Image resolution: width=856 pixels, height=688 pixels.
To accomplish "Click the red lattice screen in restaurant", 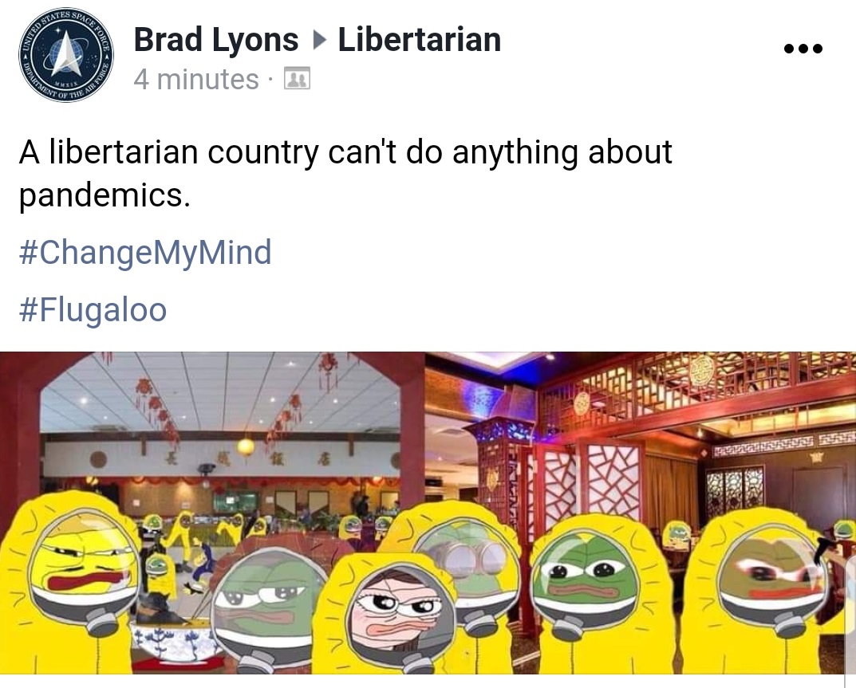I will (613, 480).
